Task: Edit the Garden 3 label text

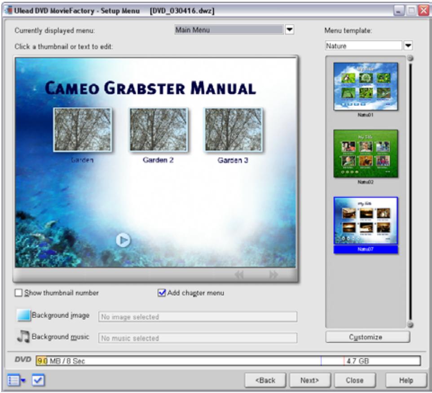Action: [233, 160]
